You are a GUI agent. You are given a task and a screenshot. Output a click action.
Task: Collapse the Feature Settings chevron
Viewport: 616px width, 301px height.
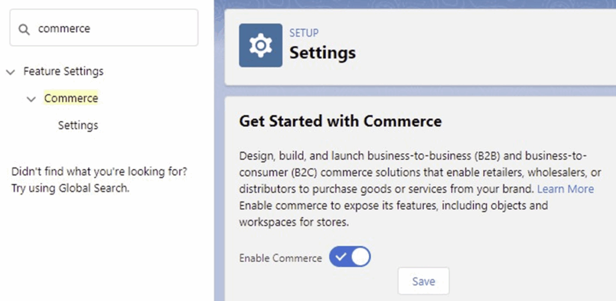[x=10, y=71]
